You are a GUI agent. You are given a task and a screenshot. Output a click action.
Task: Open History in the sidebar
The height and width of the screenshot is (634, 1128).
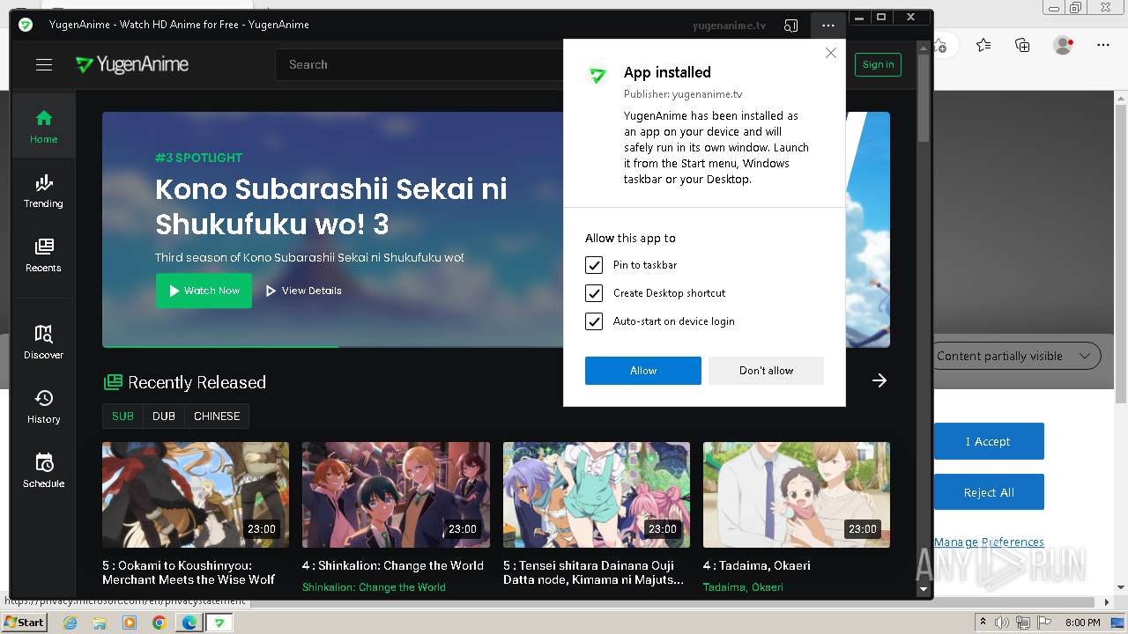click(x=43, y=407)
